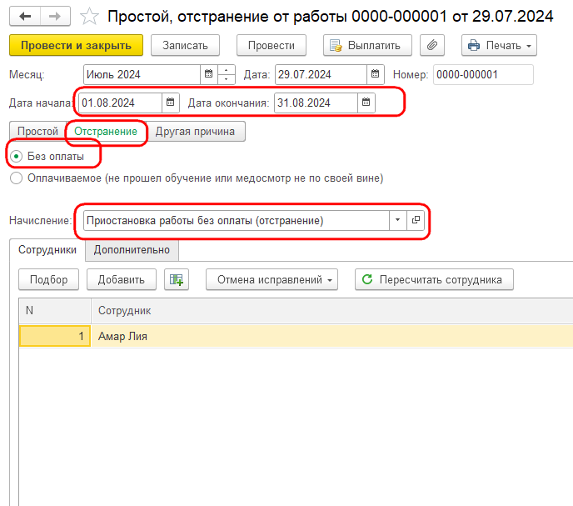Switch to the Отстранение tab
Screen dimensions: 573x506
(106, 132)
